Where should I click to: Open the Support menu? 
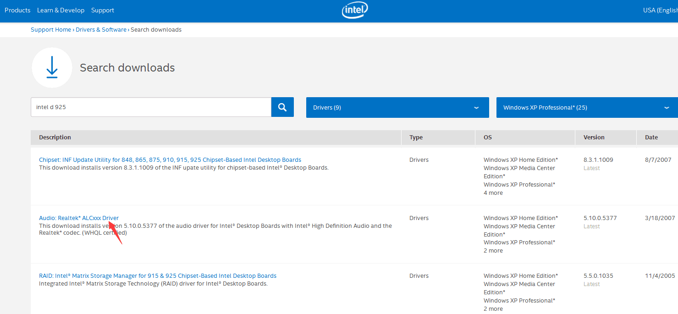pyautogui.click(x=103, y=10)
